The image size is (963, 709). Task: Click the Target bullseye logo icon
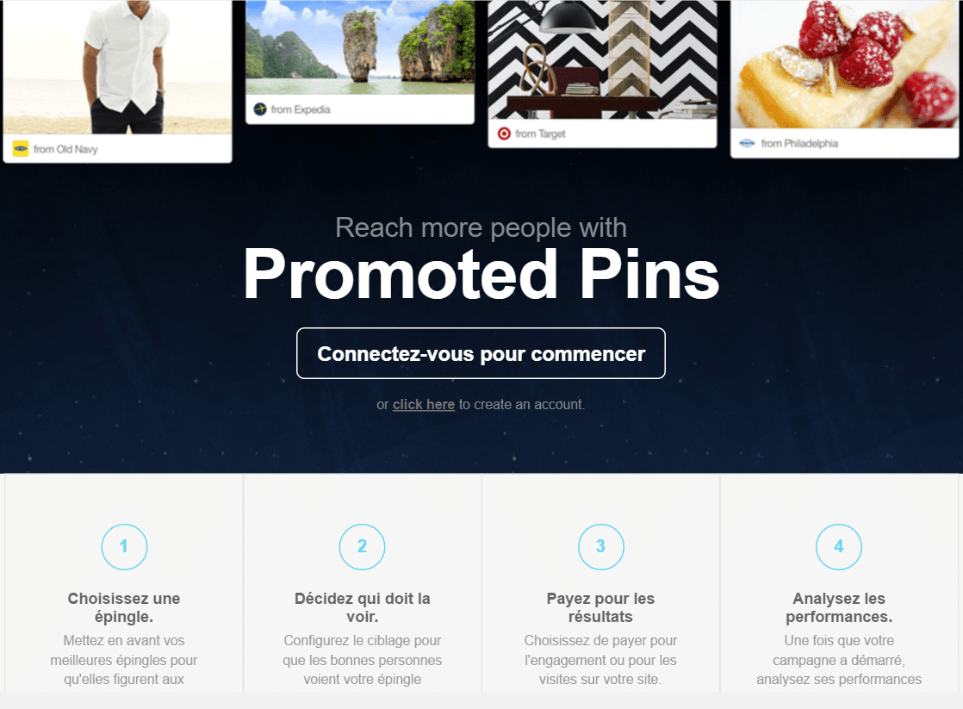tap(504, 134)
